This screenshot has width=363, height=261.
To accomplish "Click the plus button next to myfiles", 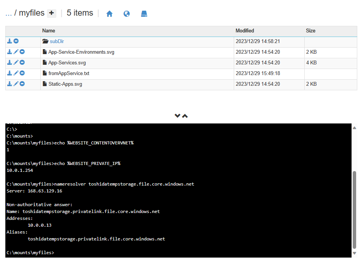I will click(x=51, y=13).
